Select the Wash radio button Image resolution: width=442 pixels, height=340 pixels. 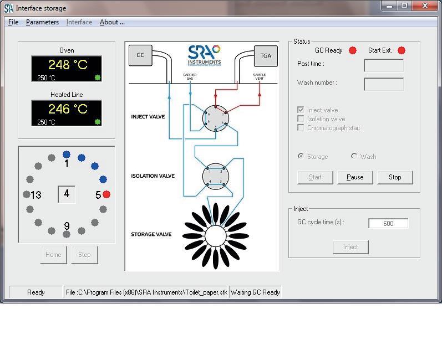(354, 156)
